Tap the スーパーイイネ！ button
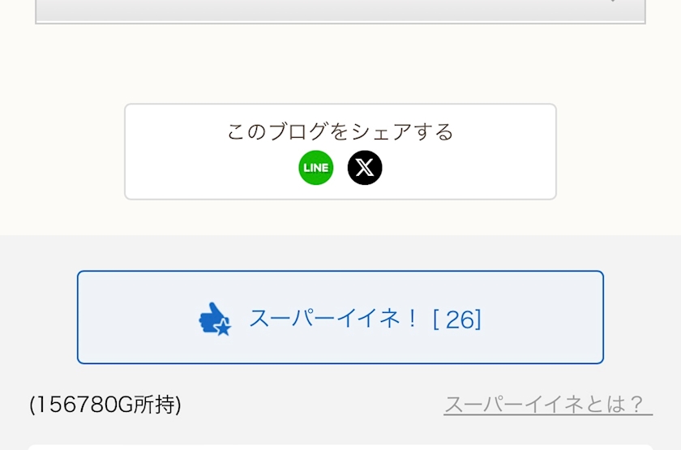681x450 pixels. tap(340, 317)
